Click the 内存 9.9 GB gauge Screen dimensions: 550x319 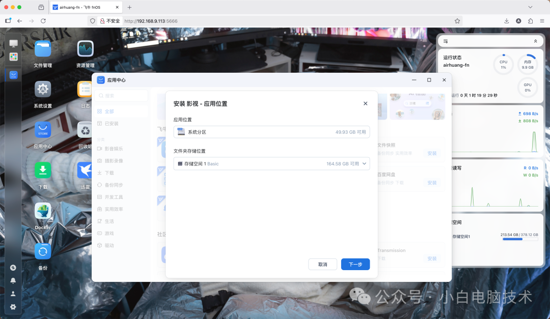tap(528, 65)
